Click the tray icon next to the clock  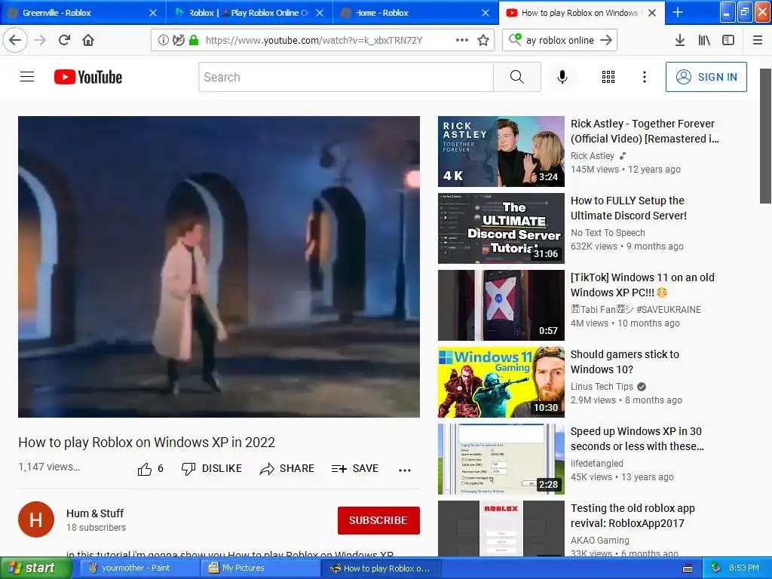[716, 568]
